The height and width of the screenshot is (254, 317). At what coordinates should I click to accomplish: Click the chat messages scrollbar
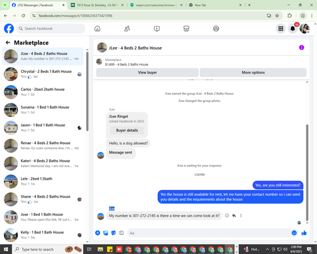coord(307,173)
